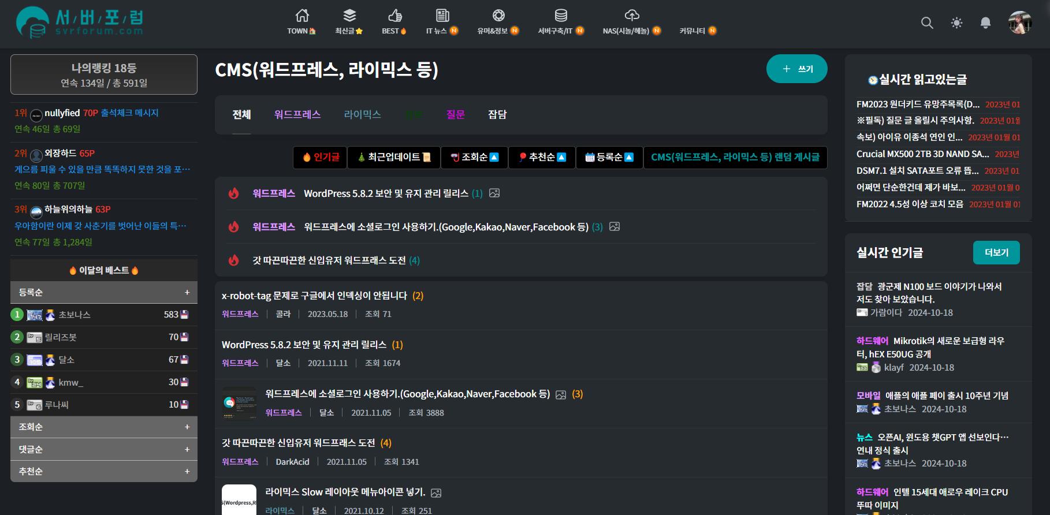Image resolution: width=1050 pixels, height=515 pixels.
Task: Select the 질문 category tab
Action: [x=455, y=114]
